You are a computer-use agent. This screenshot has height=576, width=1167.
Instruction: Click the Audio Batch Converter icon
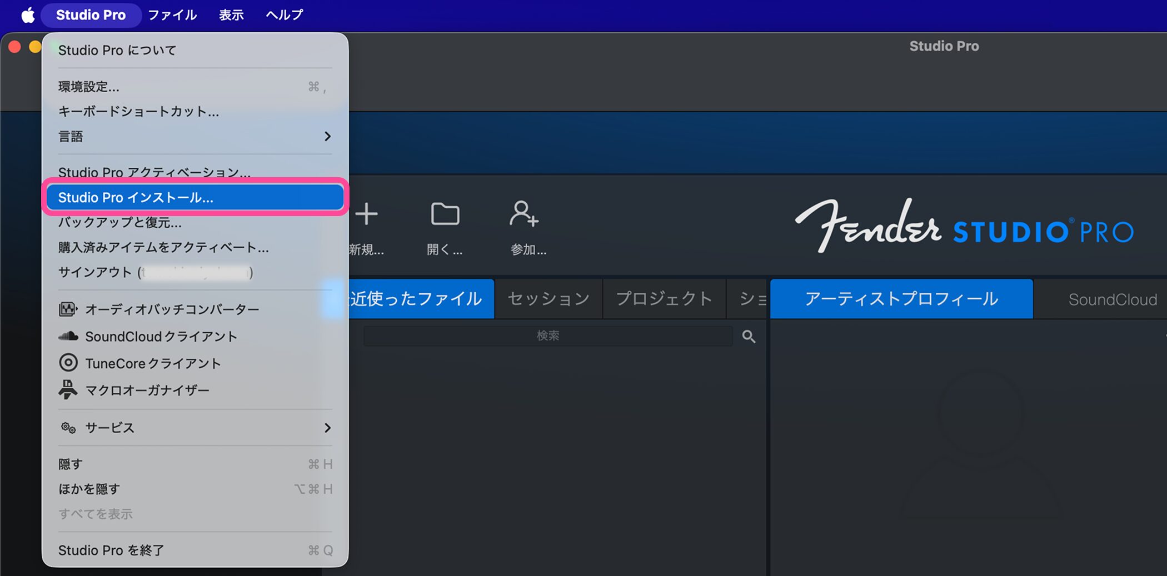tap(68, 309)
